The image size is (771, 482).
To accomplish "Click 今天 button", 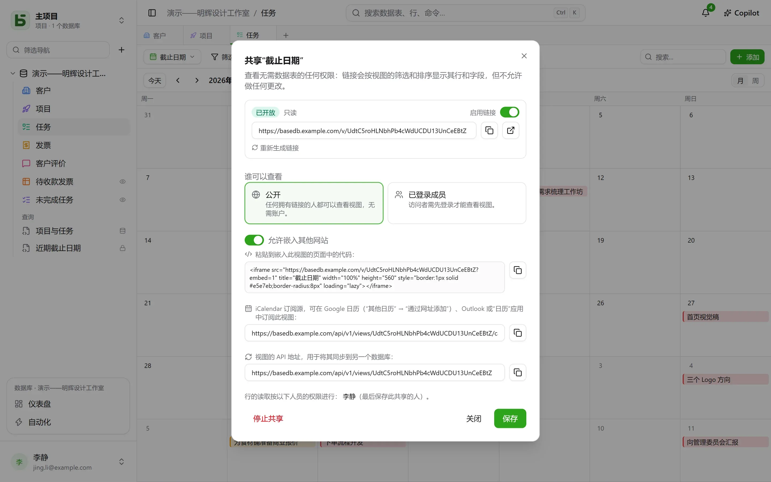I will [x=154, y=81].
